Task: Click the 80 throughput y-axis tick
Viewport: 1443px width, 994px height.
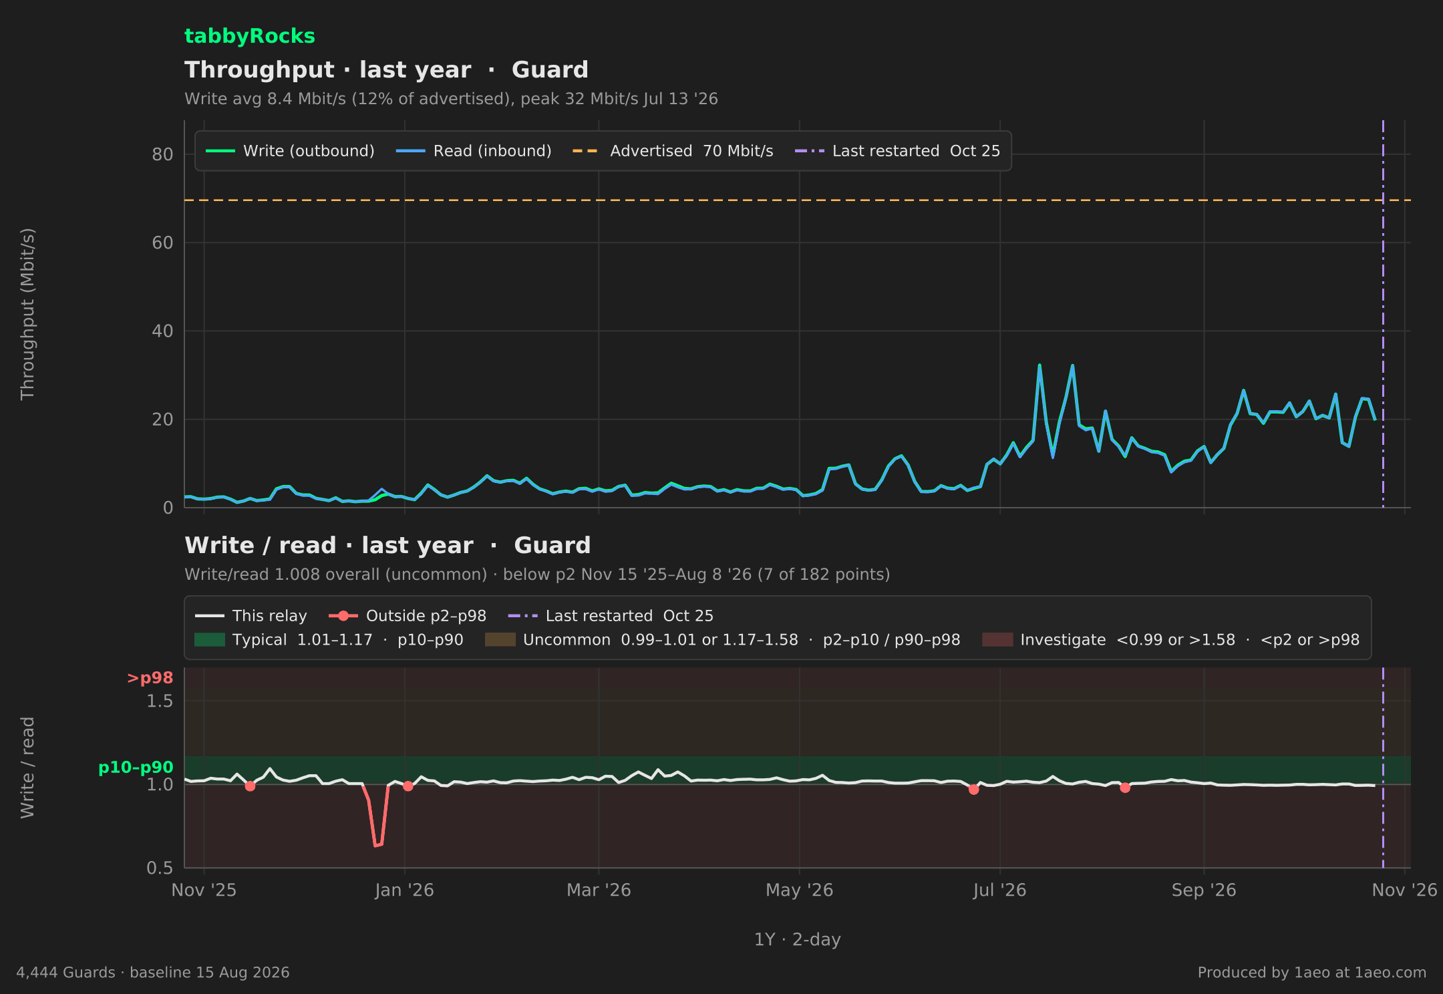Action: (162, 154)
